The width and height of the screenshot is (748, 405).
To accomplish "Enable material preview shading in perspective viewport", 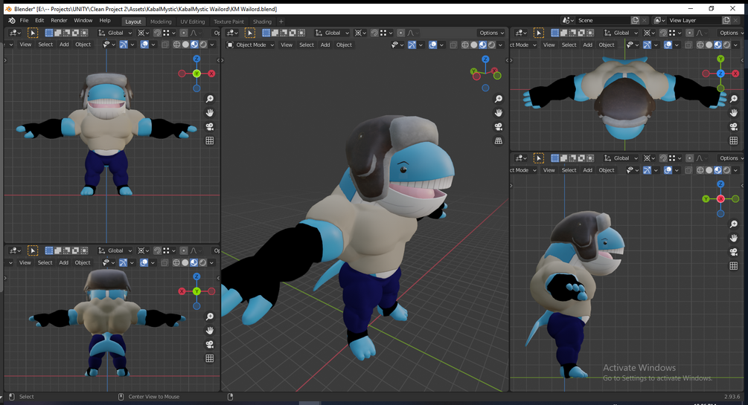I will pos(483,45).
